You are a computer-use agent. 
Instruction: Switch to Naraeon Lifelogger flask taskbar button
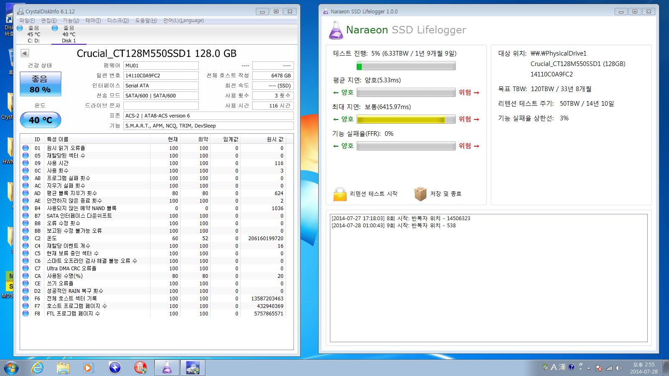click(x=166, y=368)
